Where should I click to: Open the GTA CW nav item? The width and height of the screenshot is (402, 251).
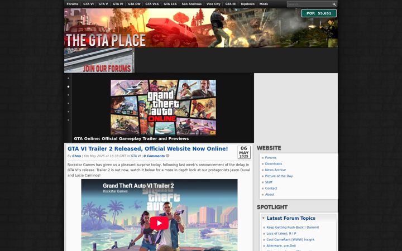(134, 4)
